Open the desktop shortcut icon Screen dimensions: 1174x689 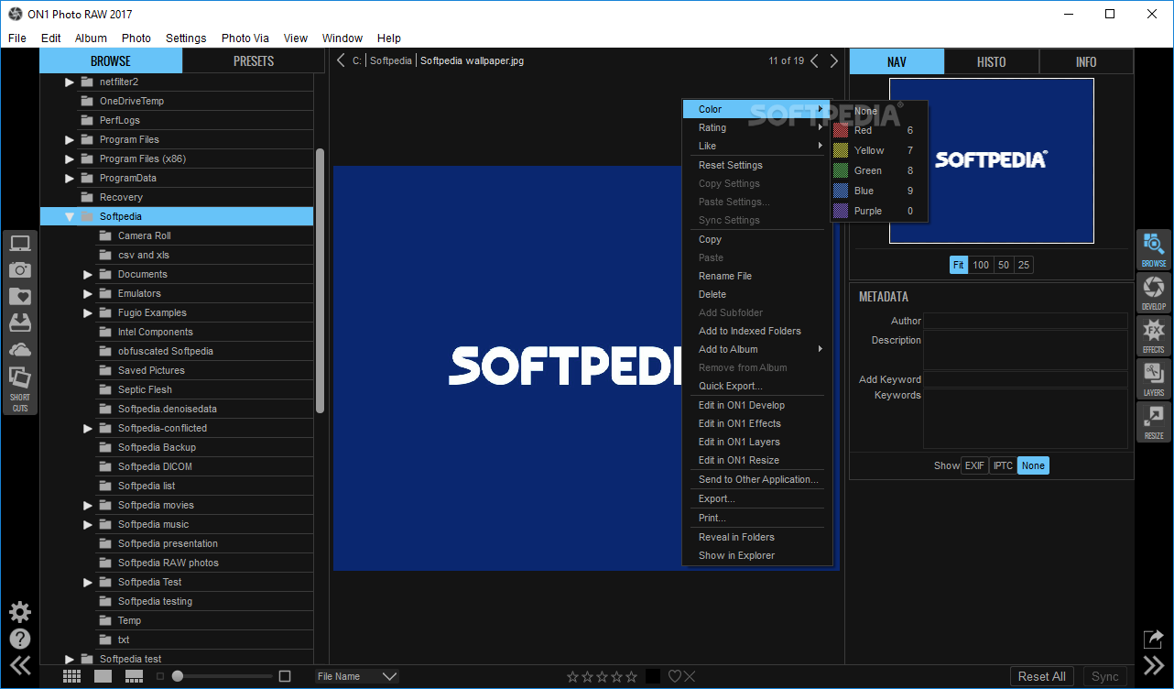[x=19, y=244]
